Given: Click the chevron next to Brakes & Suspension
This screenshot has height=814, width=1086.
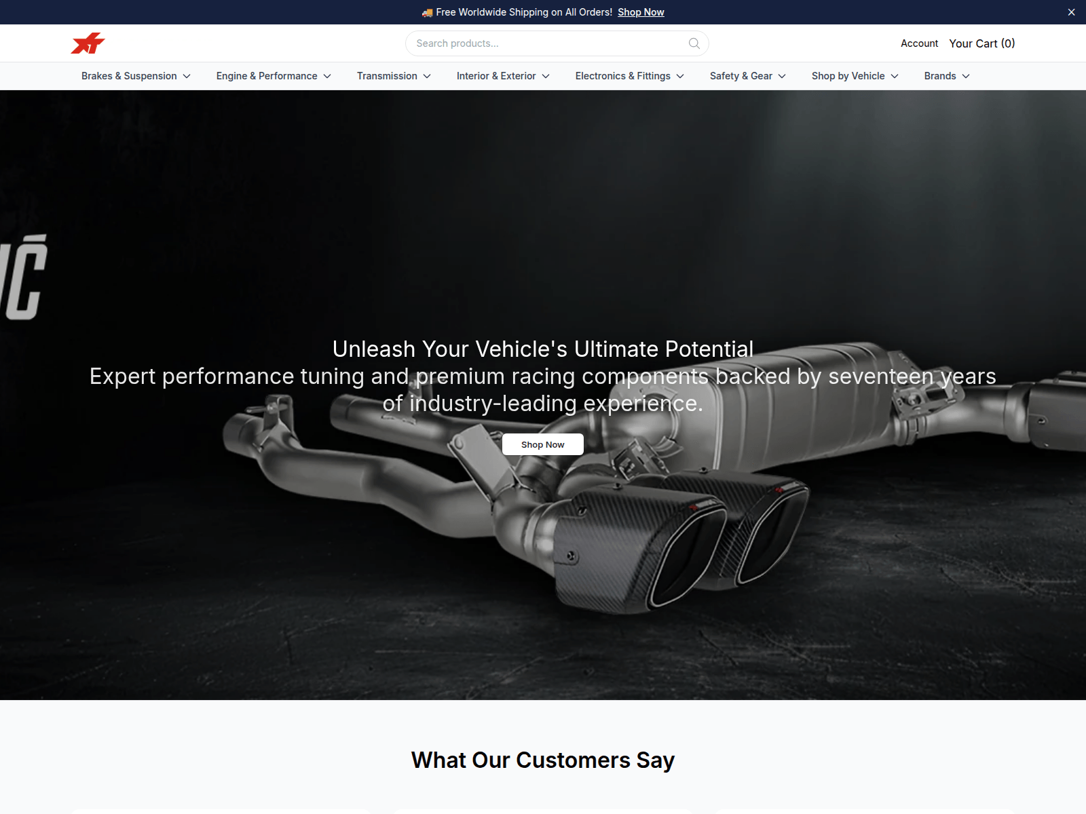Looking at the screenshot, I should pos(187,76).
